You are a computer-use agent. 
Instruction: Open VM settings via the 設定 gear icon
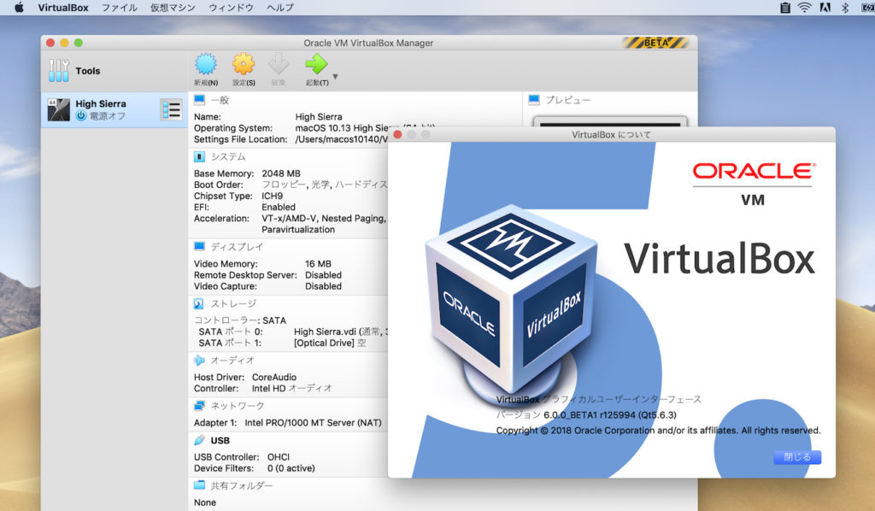(x=242, y=63)
